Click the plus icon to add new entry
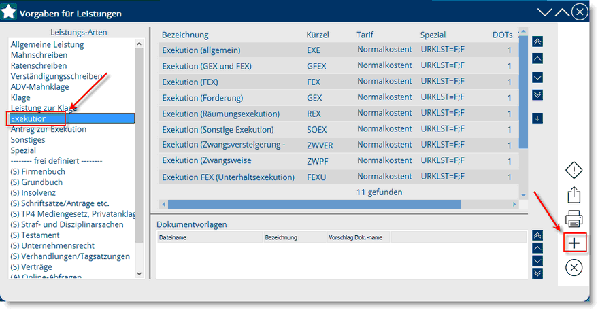Viewport: 598px width, 310px height. click(574, 243)
